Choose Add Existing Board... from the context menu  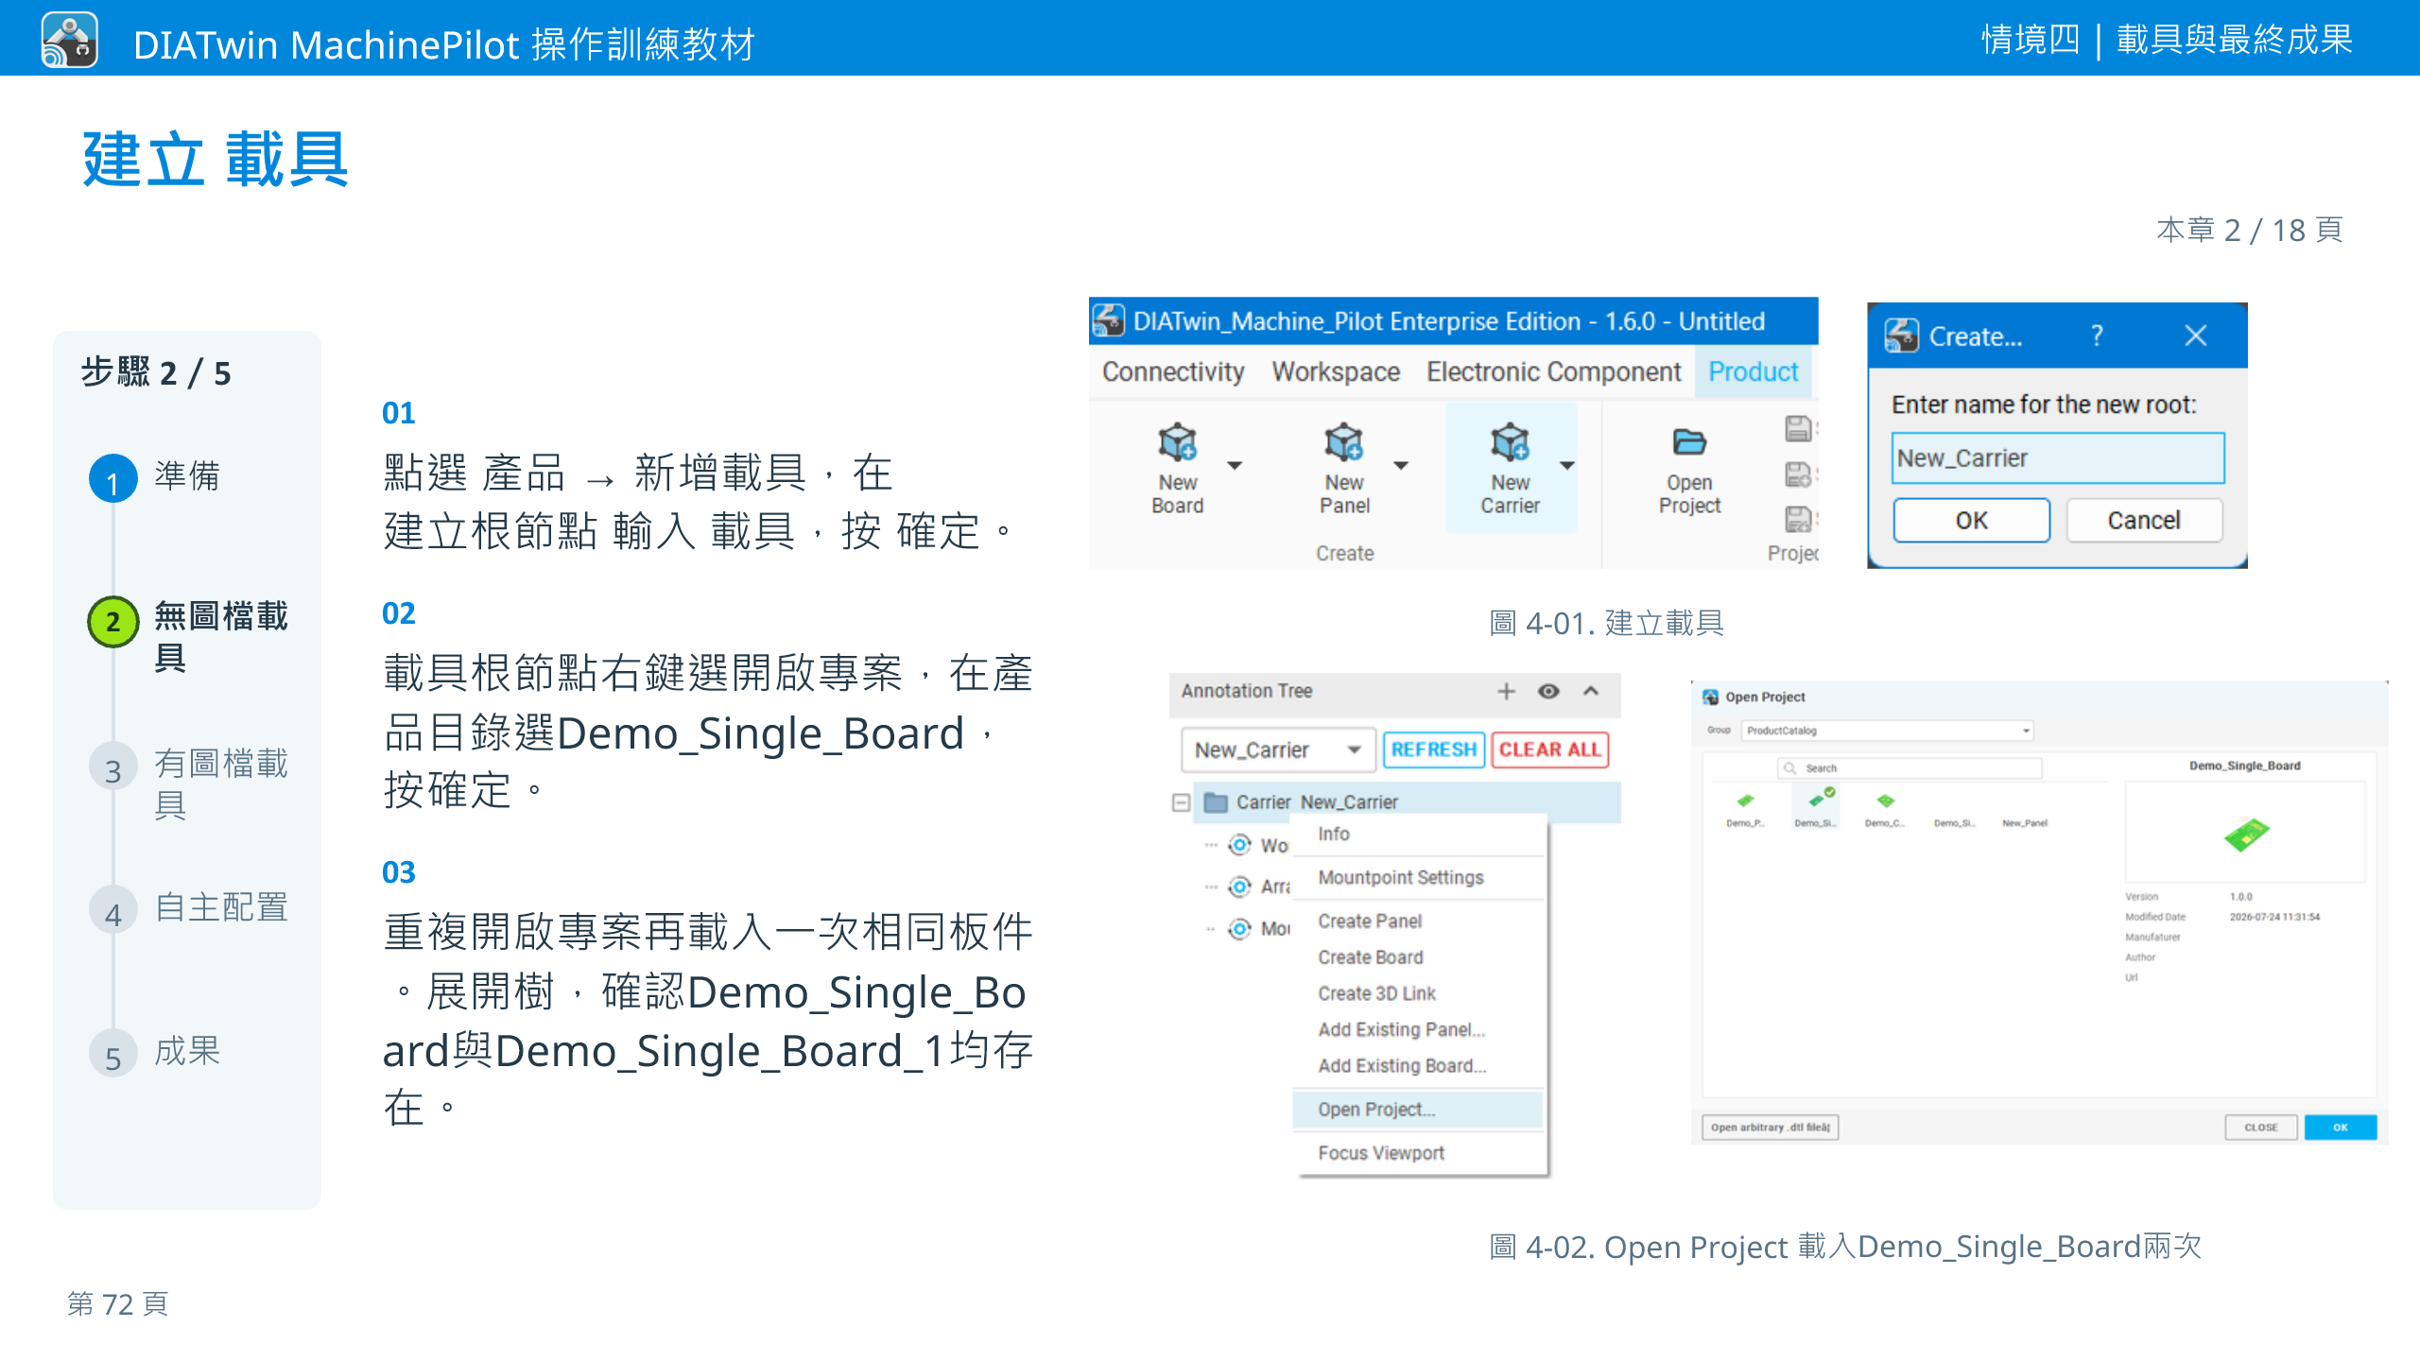click(x=1419, y=1065)
